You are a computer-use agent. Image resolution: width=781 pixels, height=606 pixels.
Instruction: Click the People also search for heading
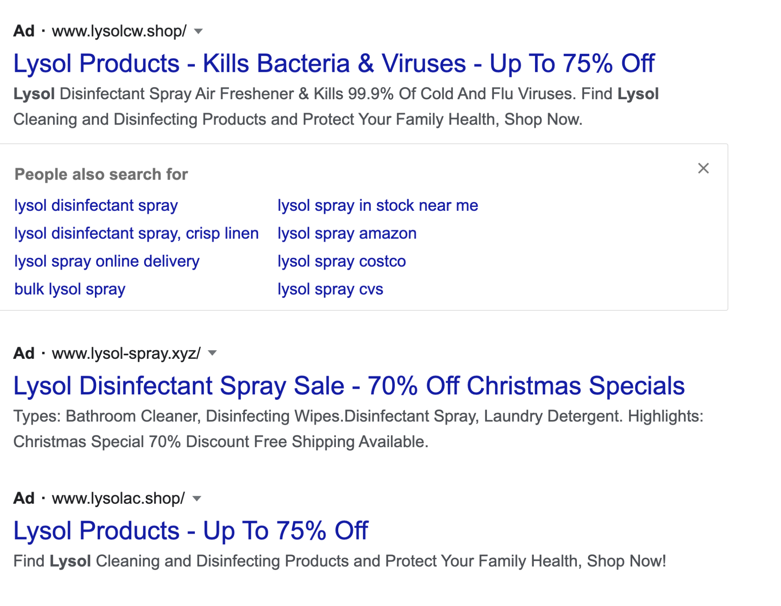click(x=101, y=174)
